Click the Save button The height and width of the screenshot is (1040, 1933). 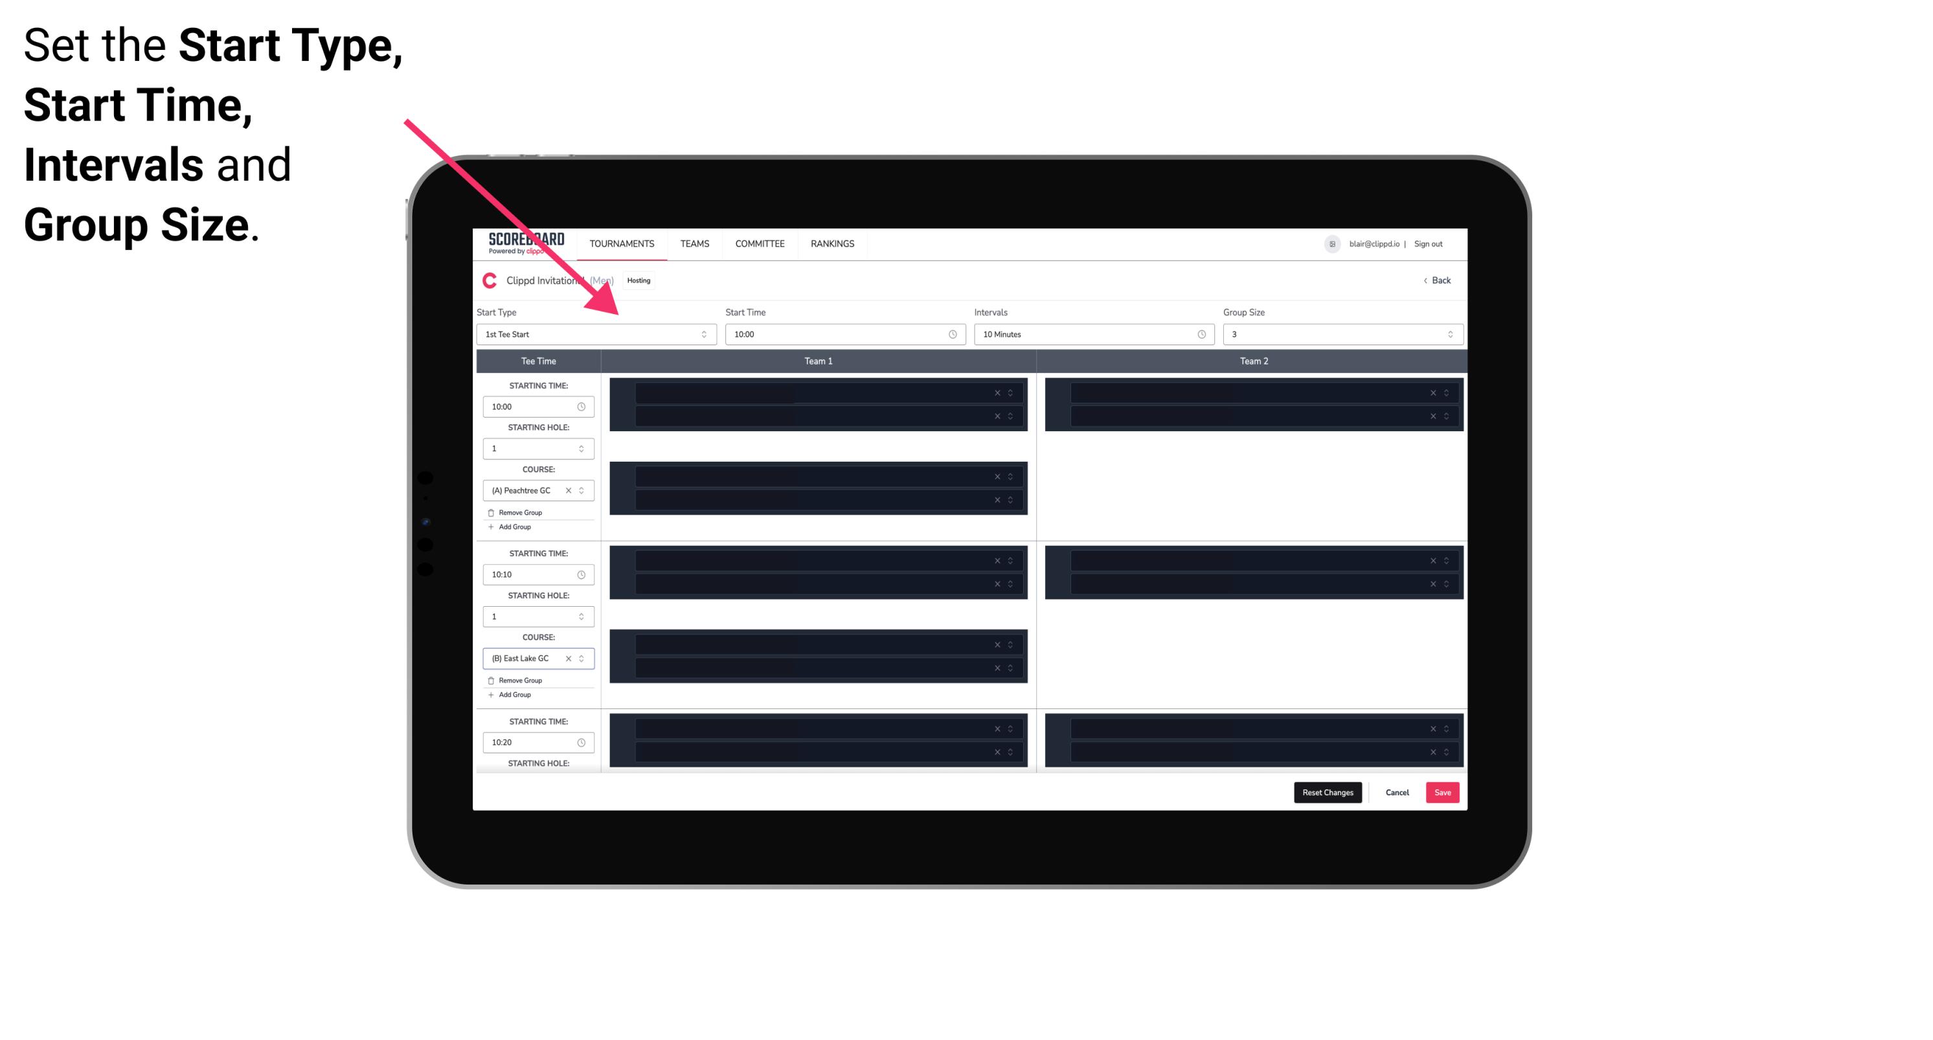tap(1443, 791)
